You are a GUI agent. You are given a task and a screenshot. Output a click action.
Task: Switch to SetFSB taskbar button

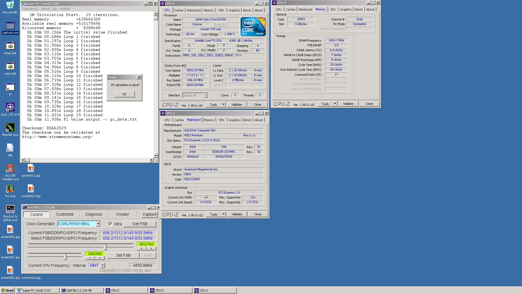82,290
